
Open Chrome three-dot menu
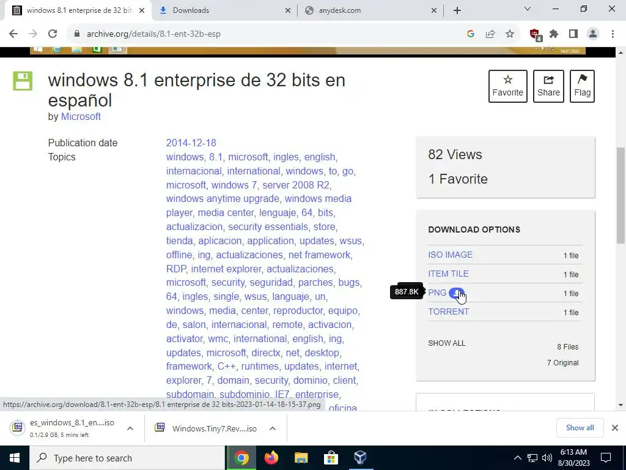(x=613, y=34)
